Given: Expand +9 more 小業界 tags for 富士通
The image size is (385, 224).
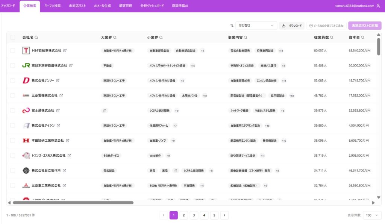Looking at the screenshot, I should [x=177, y=110].
